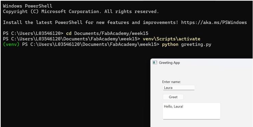Screen dimensions: 253x127
Task: Focus the name field containing Laura
Action: point(179,88)
